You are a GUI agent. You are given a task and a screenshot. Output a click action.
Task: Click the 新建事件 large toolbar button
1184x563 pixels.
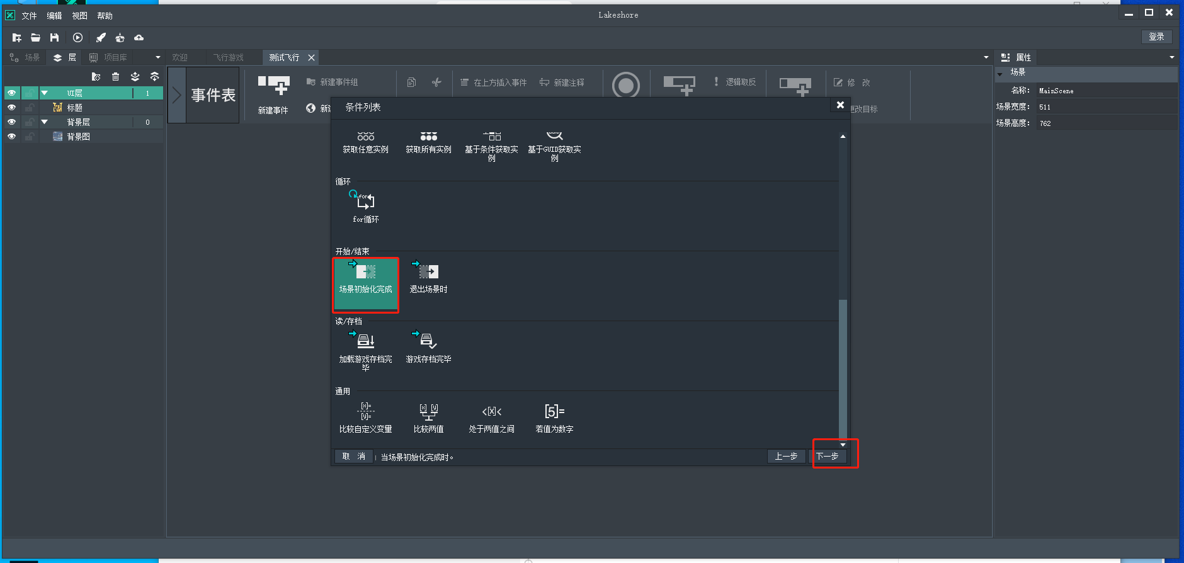pyautogui.click(x=273, y=94)
